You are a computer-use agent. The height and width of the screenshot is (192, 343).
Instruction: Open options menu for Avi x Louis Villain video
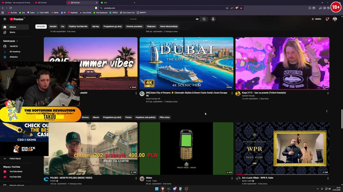pyautogui.click(x=328, y=178)
